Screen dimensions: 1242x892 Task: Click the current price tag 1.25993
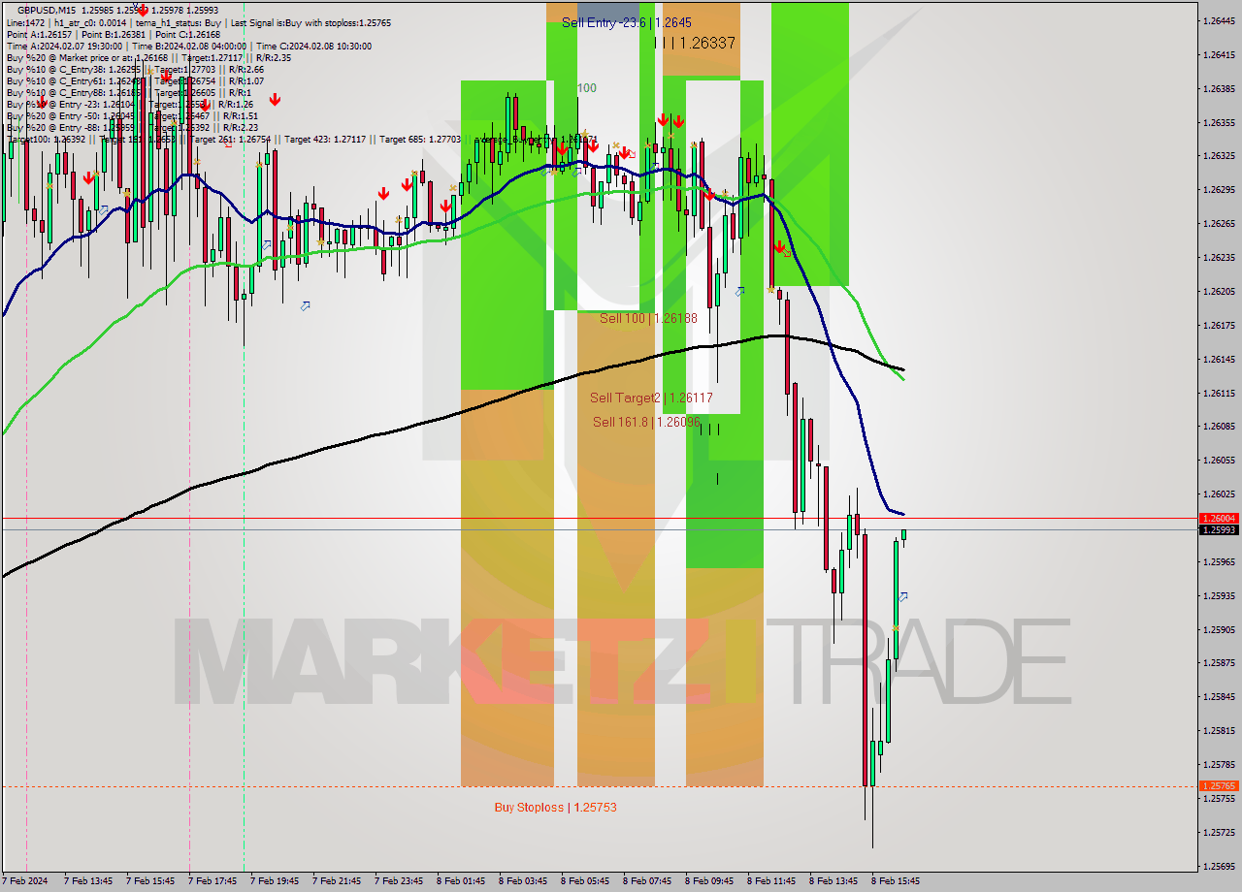pos(1219,529)
